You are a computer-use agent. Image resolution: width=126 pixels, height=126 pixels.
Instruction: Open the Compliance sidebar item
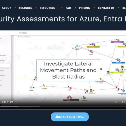(2, 70)
